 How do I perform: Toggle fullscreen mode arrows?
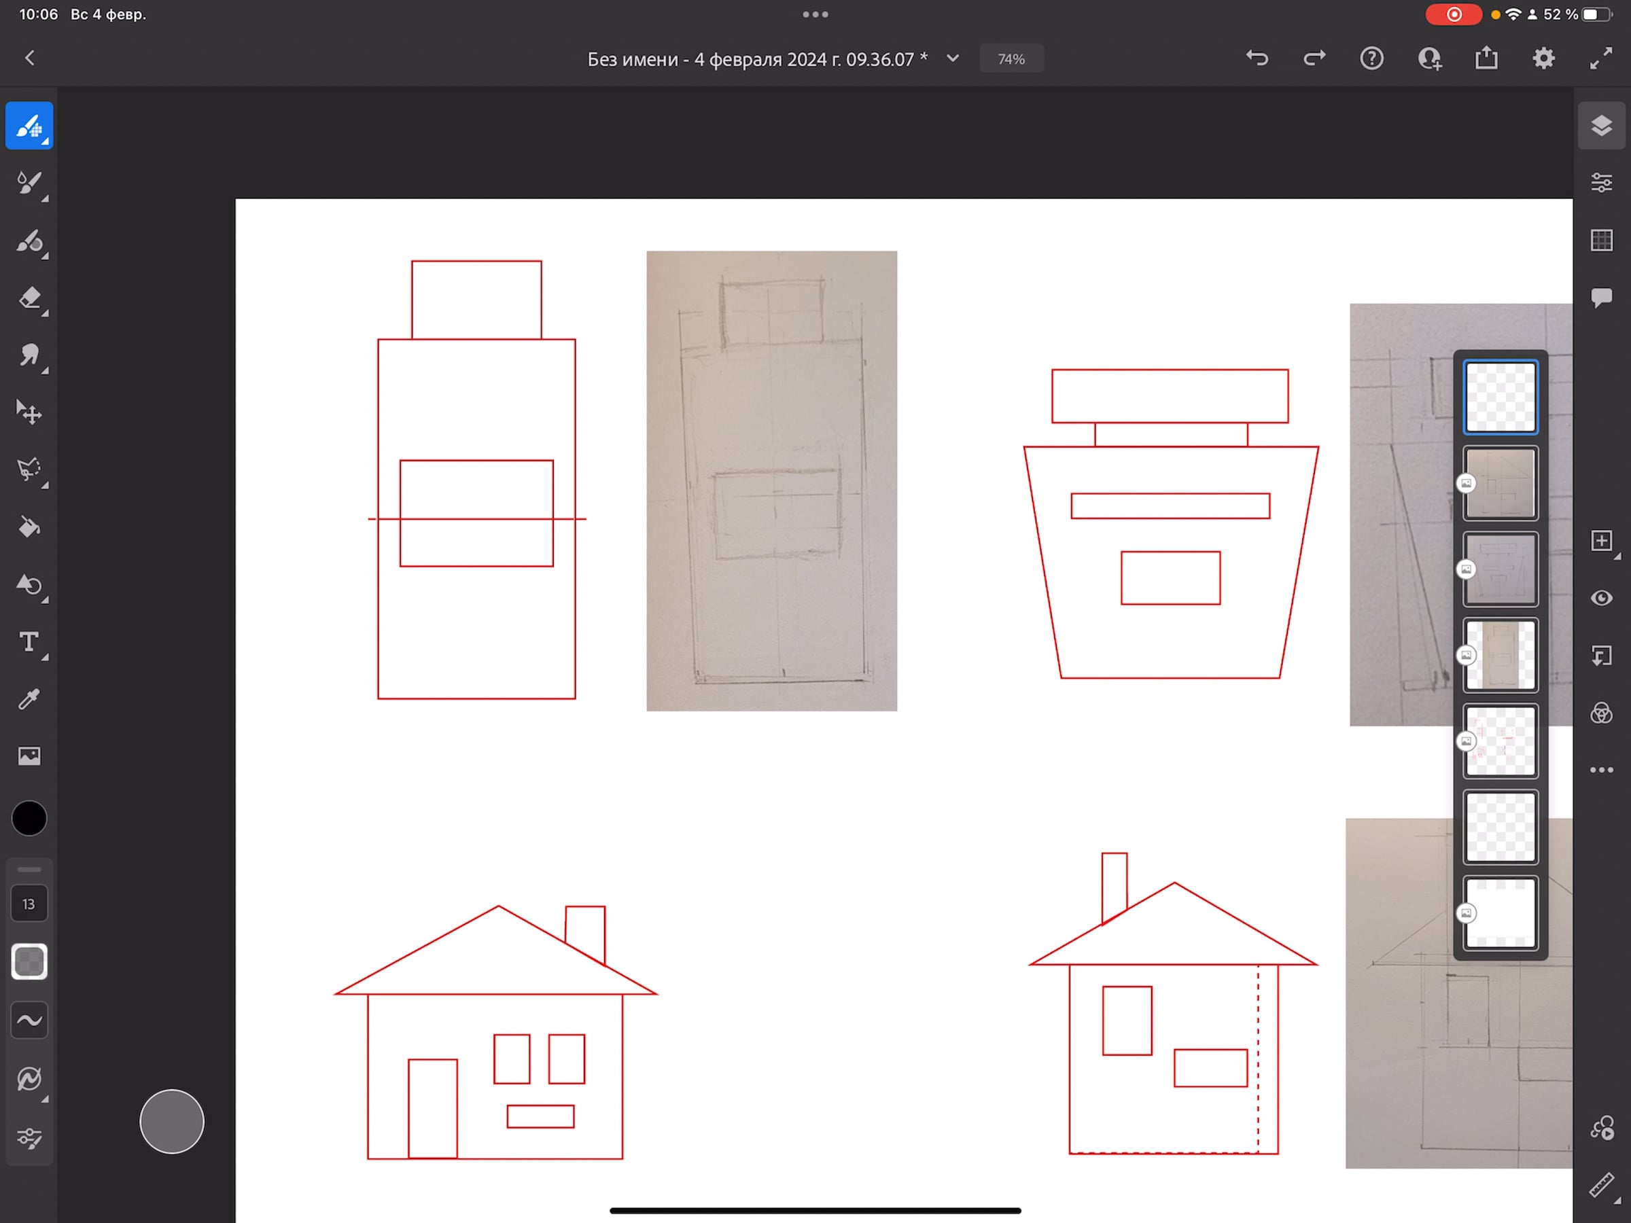[1601, 58]
